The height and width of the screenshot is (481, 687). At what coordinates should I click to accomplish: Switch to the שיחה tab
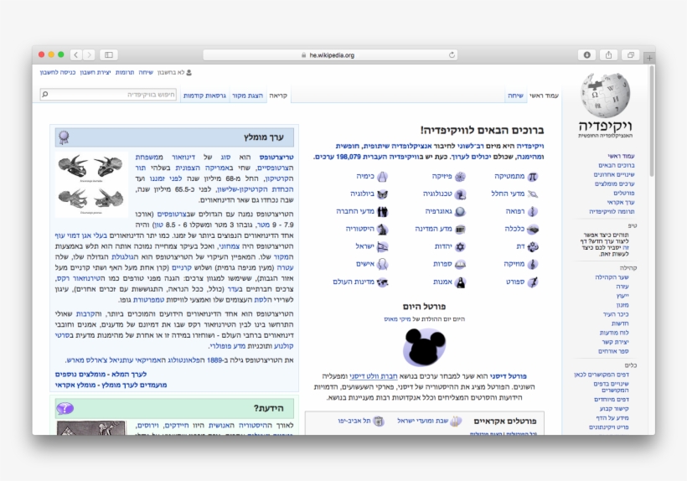pyautogui.click(x=515, y=95)
